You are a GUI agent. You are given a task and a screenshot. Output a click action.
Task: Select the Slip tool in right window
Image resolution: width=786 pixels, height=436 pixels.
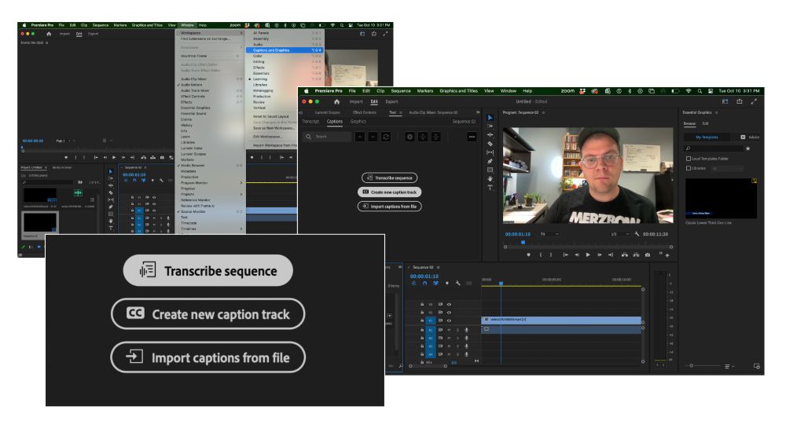(x=490, y=152)
